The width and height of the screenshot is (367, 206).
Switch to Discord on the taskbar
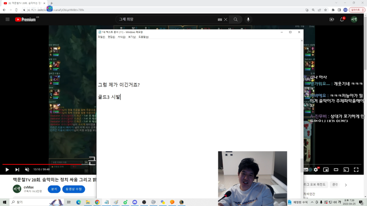[134, 202]
